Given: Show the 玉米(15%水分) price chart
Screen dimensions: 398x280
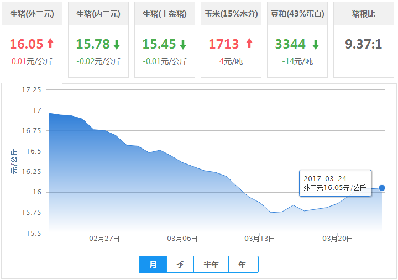Looking at the screenshot, I should point(231,14).
